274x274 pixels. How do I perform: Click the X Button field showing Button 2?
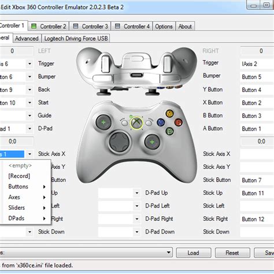coord(257,103)
